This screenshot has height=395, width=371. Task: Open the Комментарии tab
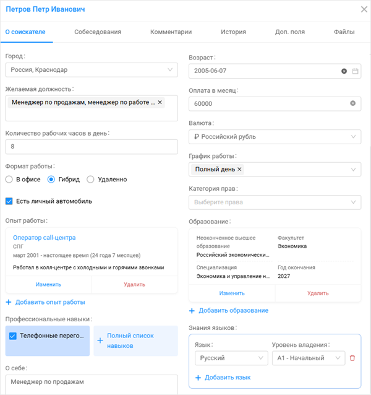click(x=171, y=32)
